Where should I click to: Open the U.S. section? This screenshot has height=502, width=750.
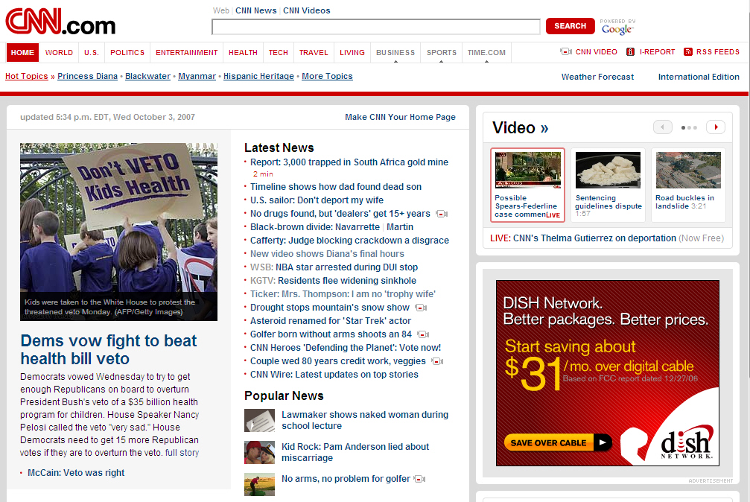(x=92, y=53)
